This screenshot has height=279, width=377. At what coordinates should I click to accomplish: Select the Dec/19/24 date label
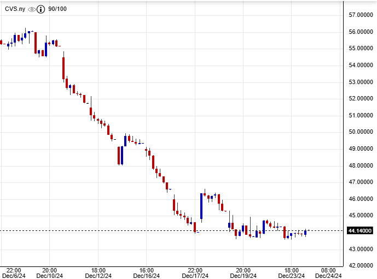(x=243, y=276)
